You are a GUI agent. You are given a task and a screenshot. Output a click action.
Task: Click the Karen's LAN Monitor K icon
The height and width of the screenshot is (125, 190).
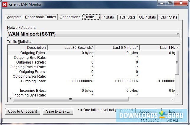click(5, 4)
